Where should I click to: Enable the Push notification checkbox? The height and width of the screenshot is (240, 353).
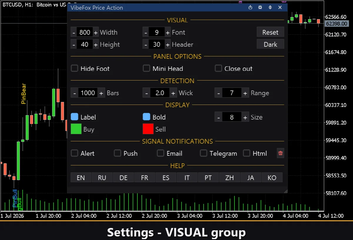point(118,153)
